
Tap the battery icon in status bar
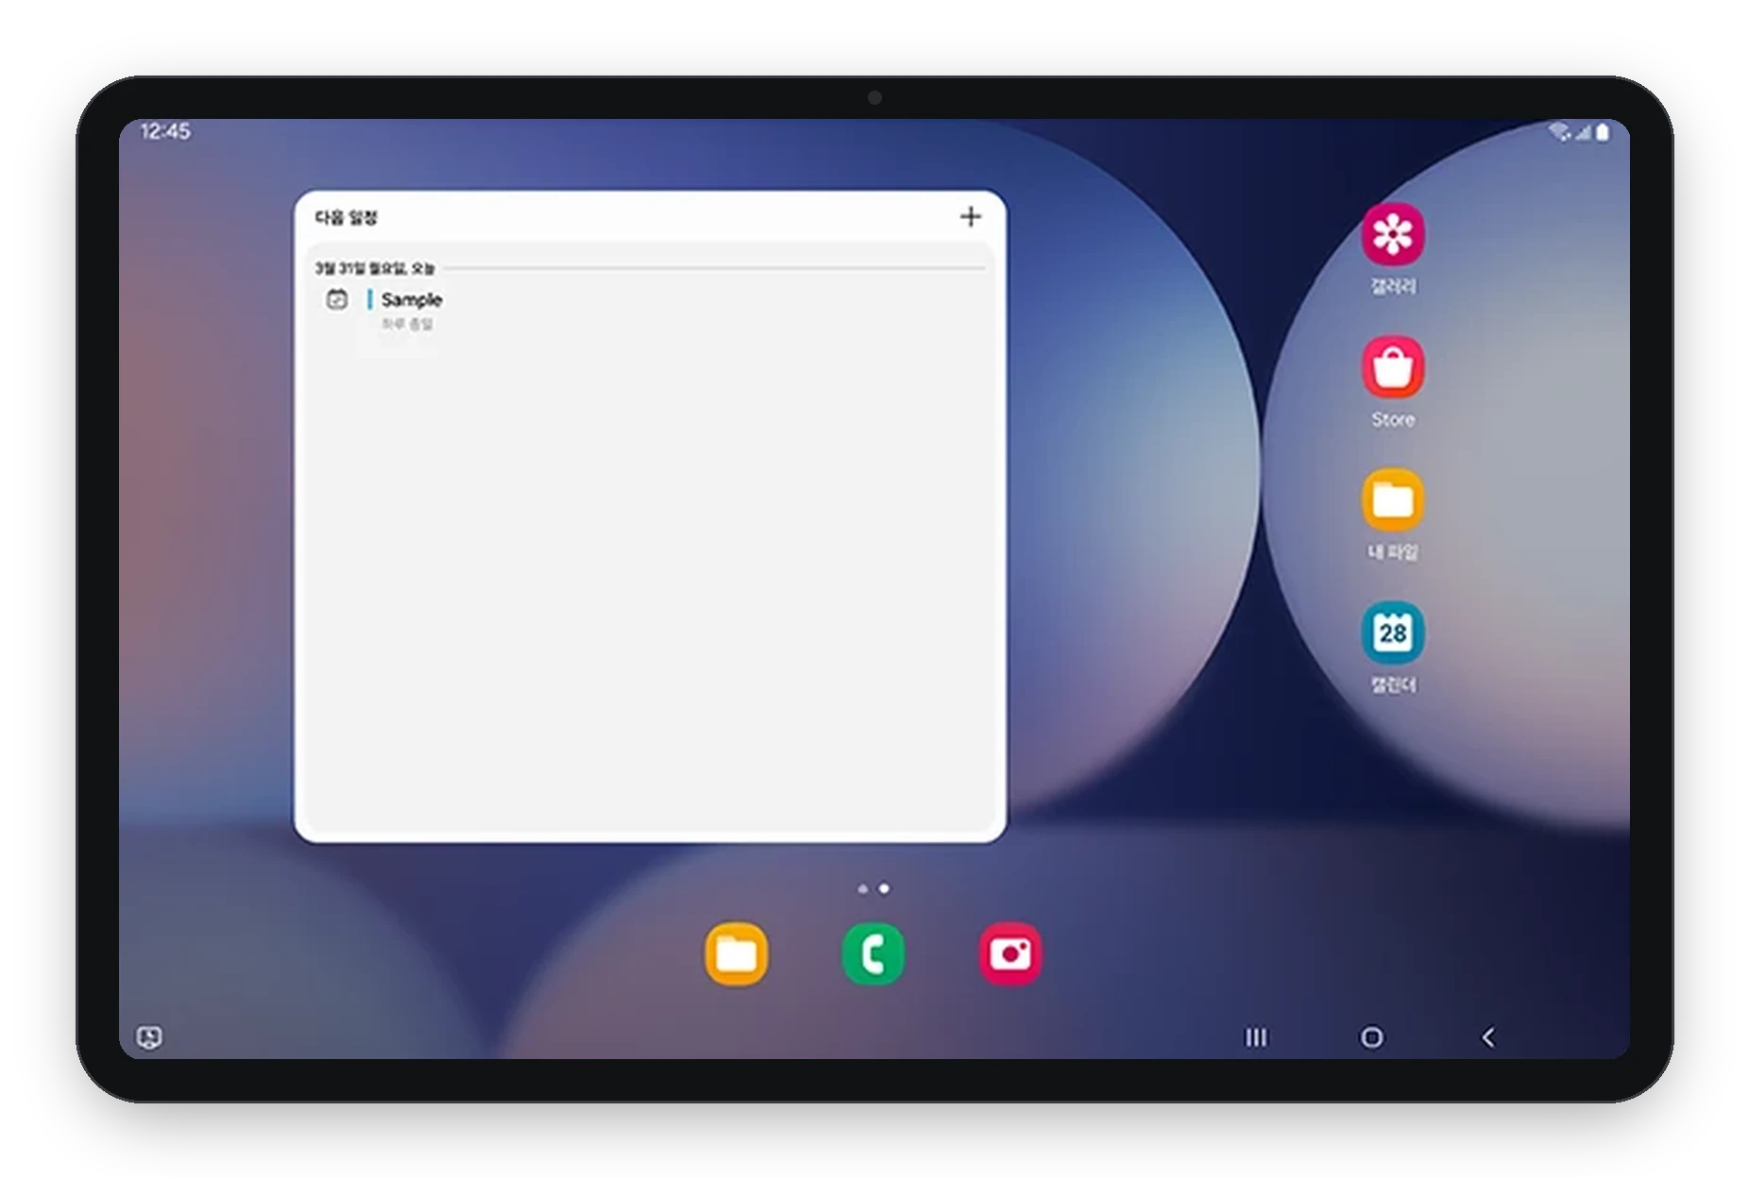click(1603, 132)
